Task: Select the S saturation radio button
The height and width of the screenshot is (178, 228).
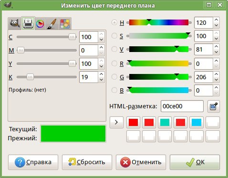Action: point(114,36)
